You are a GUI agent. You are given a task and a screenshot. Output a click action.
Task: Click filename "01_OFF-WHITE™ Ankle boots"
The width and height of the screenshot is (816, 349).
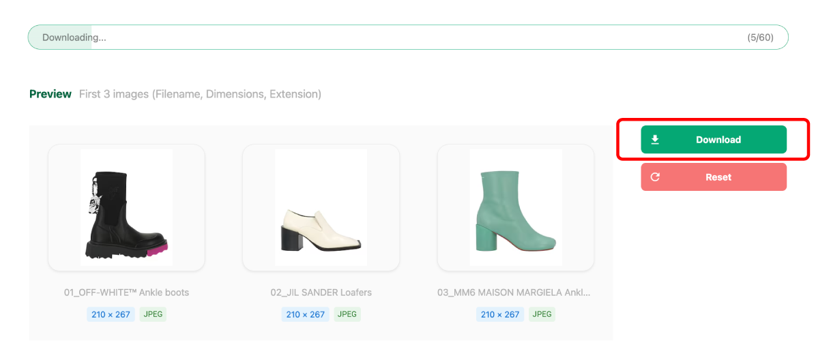coord(126,292)
